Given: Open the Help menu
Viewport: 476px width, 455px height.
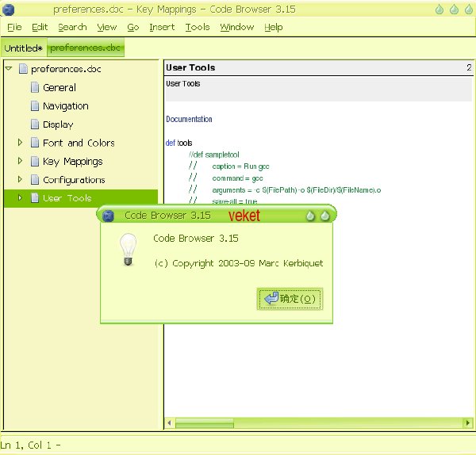Looking at the screenshot, I should (x=273, y=27).
